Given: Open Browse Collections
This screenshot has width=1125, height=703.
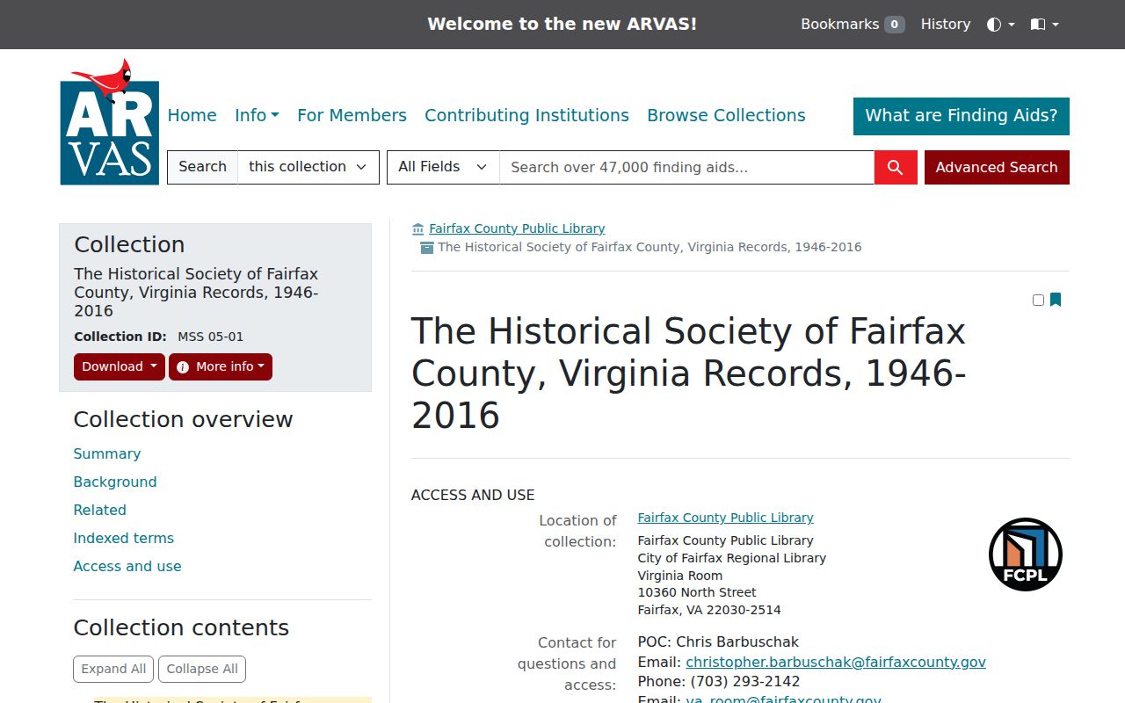Looking at the screenshot, I should (726, 115).
